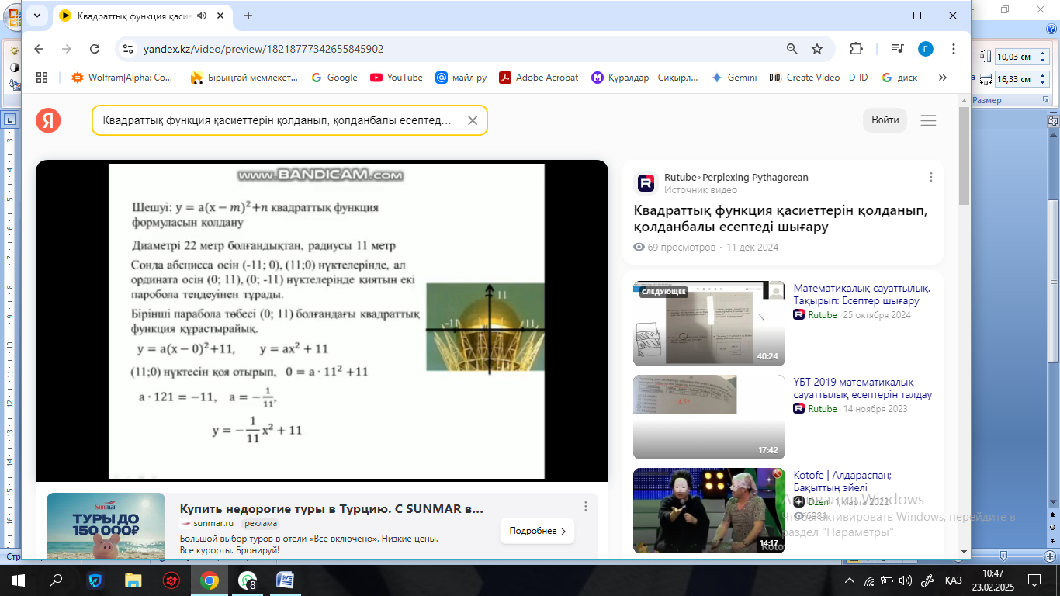Open the tab search dropdown arrow
The height and width of the screenshot is (596, 1060).
(37, 16)
